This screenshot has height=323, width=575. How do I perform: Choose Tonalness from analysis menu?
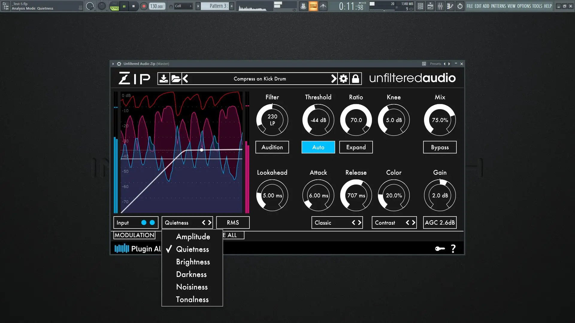[192, 299]
